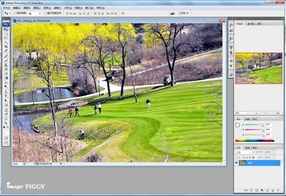
Task: Click the create new group button
Action: click(267, 190)
